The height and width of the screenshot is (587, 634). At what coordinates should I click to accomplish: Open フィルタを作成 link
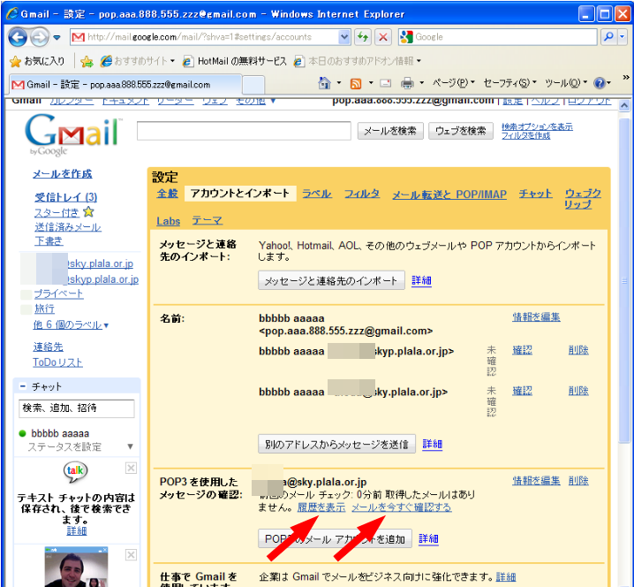(x=525, y=135)
